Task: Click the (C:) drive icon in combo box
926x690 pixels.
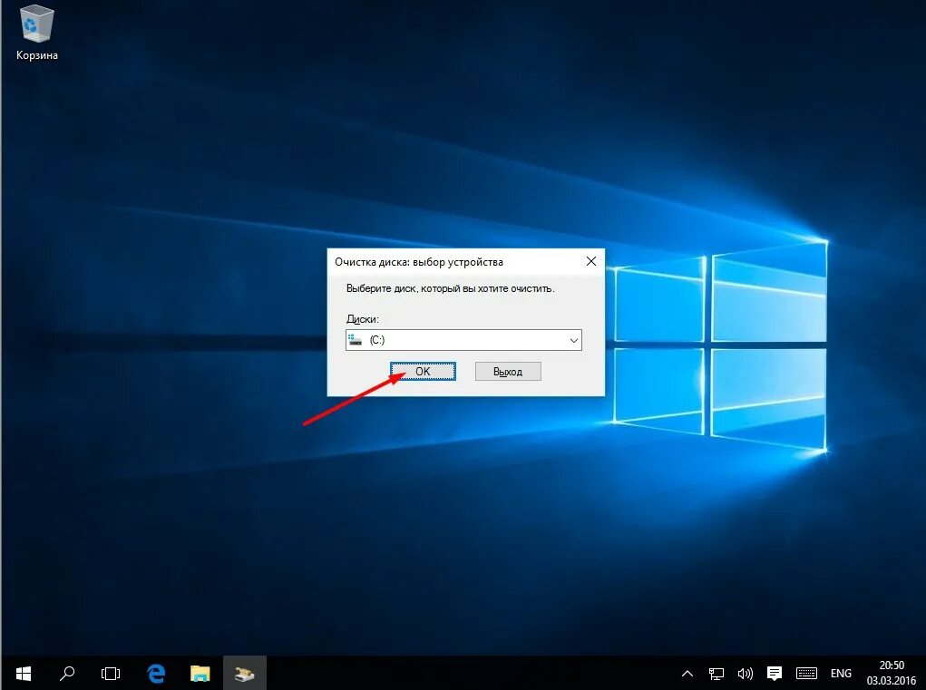Action: (355, 340)
